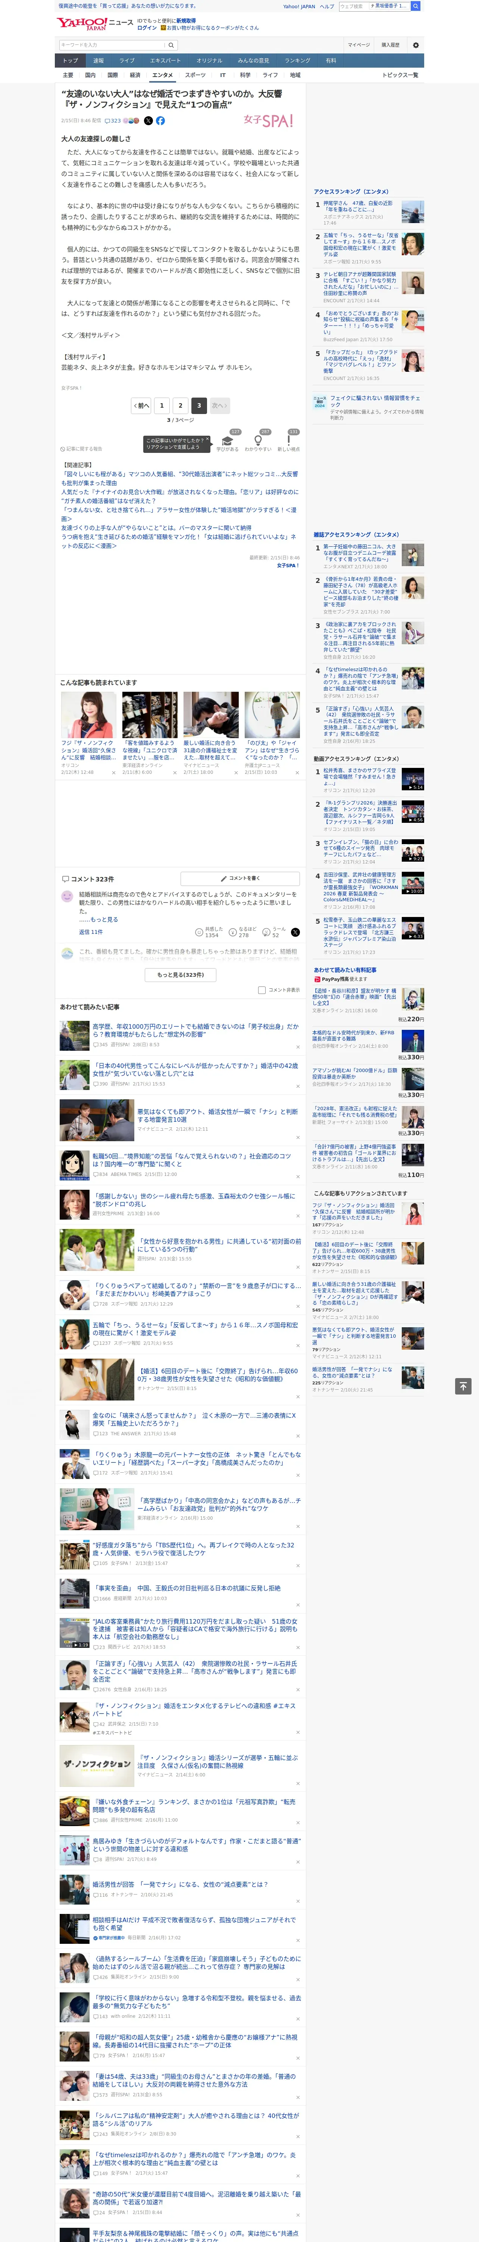This screenshot has width=479, height=2242.
Task: Click the 購入履歴 button
Action: (x=390, y=45)
